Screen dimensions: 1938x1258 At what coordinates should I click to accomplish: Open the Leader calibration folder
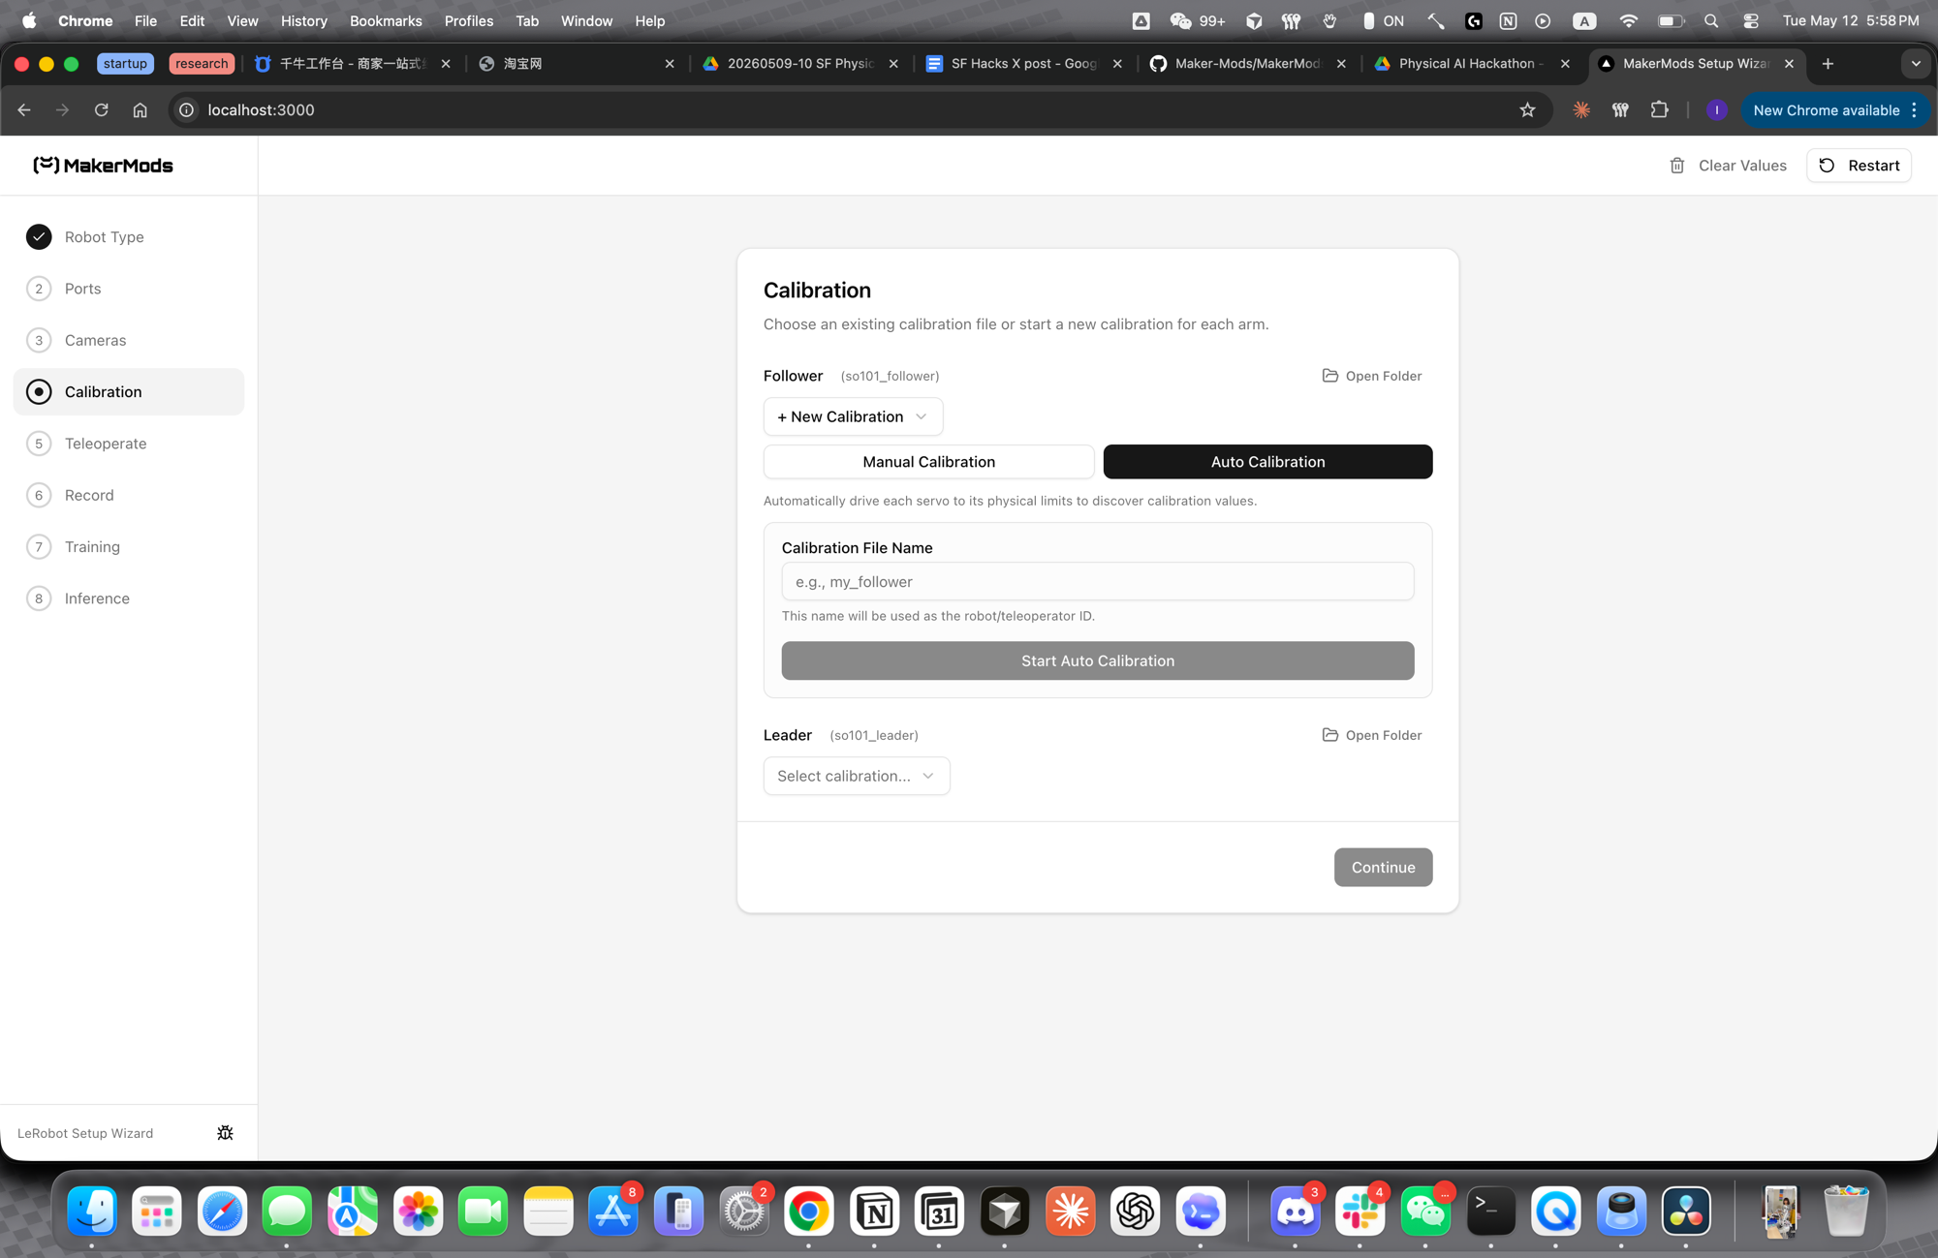[1372, 735]
